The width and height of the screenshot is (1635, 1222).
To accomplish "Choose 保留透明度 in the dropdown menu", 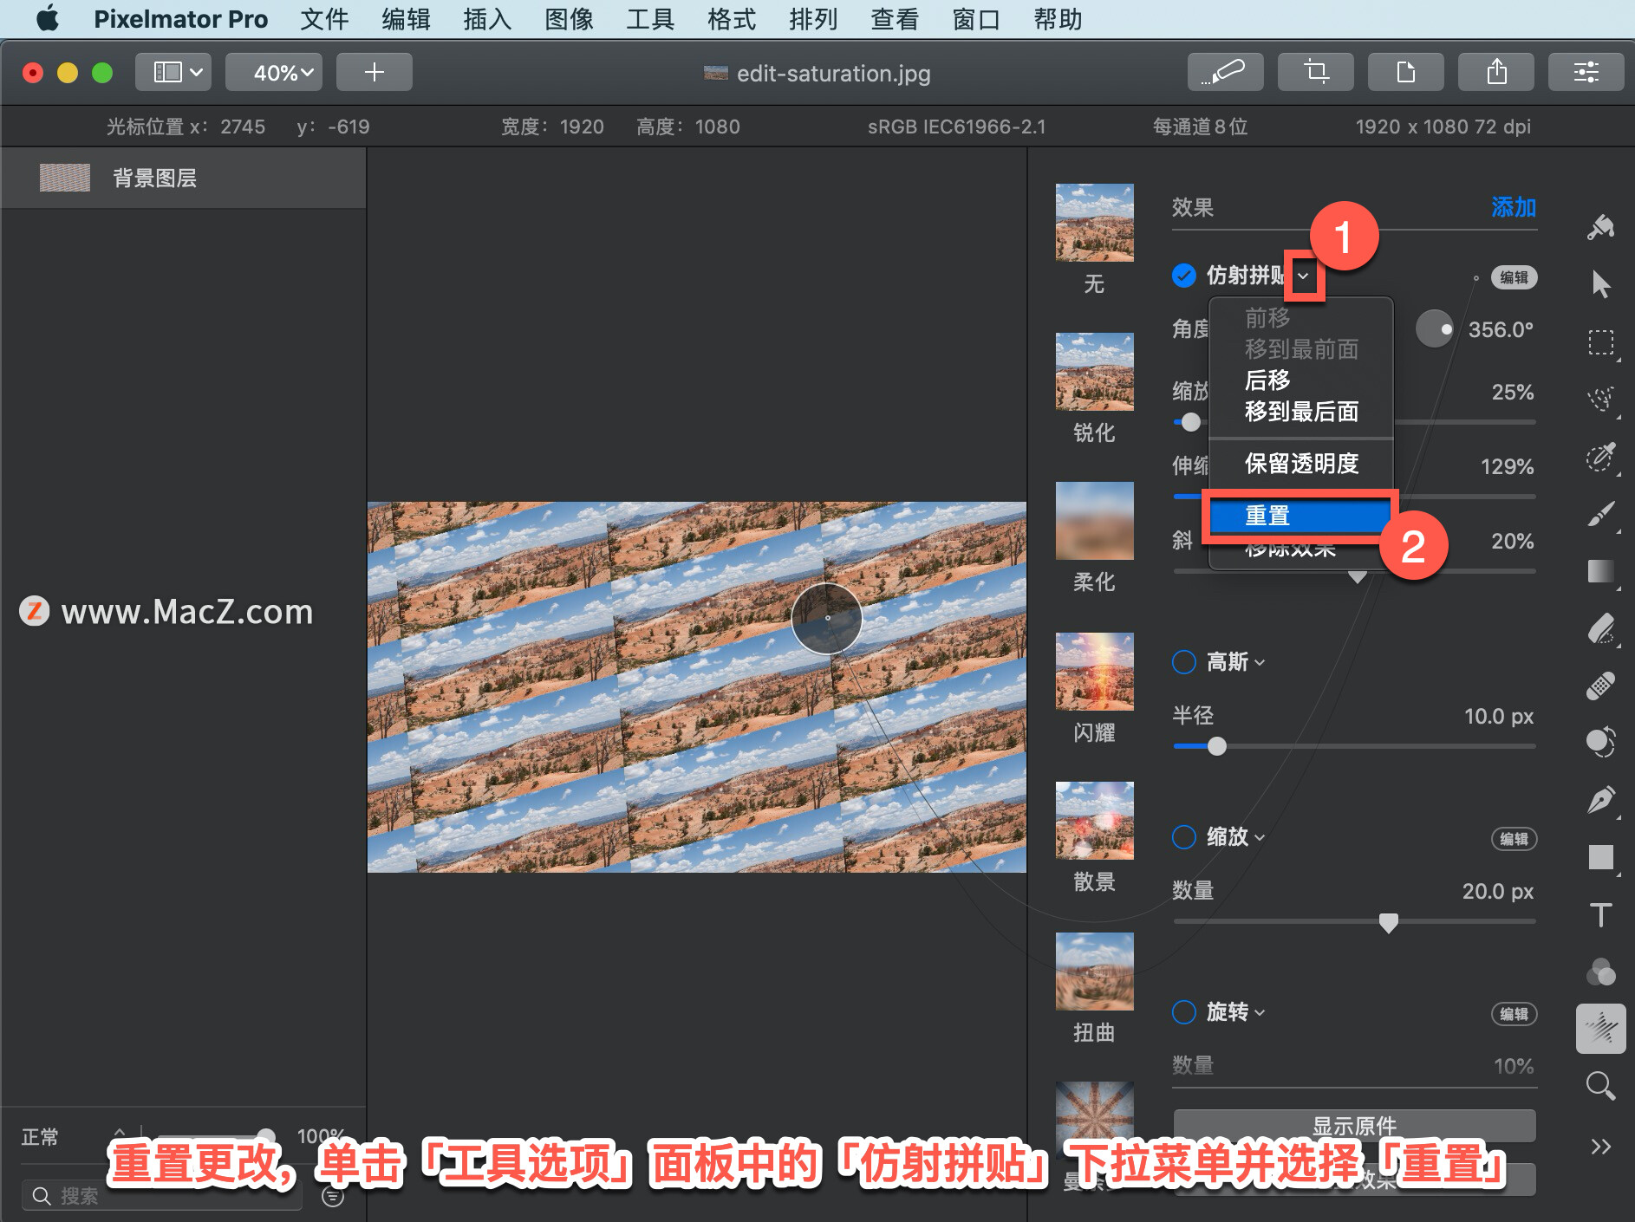I will point(1300,464).
